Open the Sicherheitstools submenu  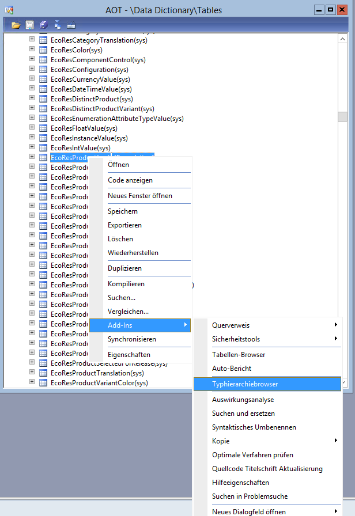(267, 339)
